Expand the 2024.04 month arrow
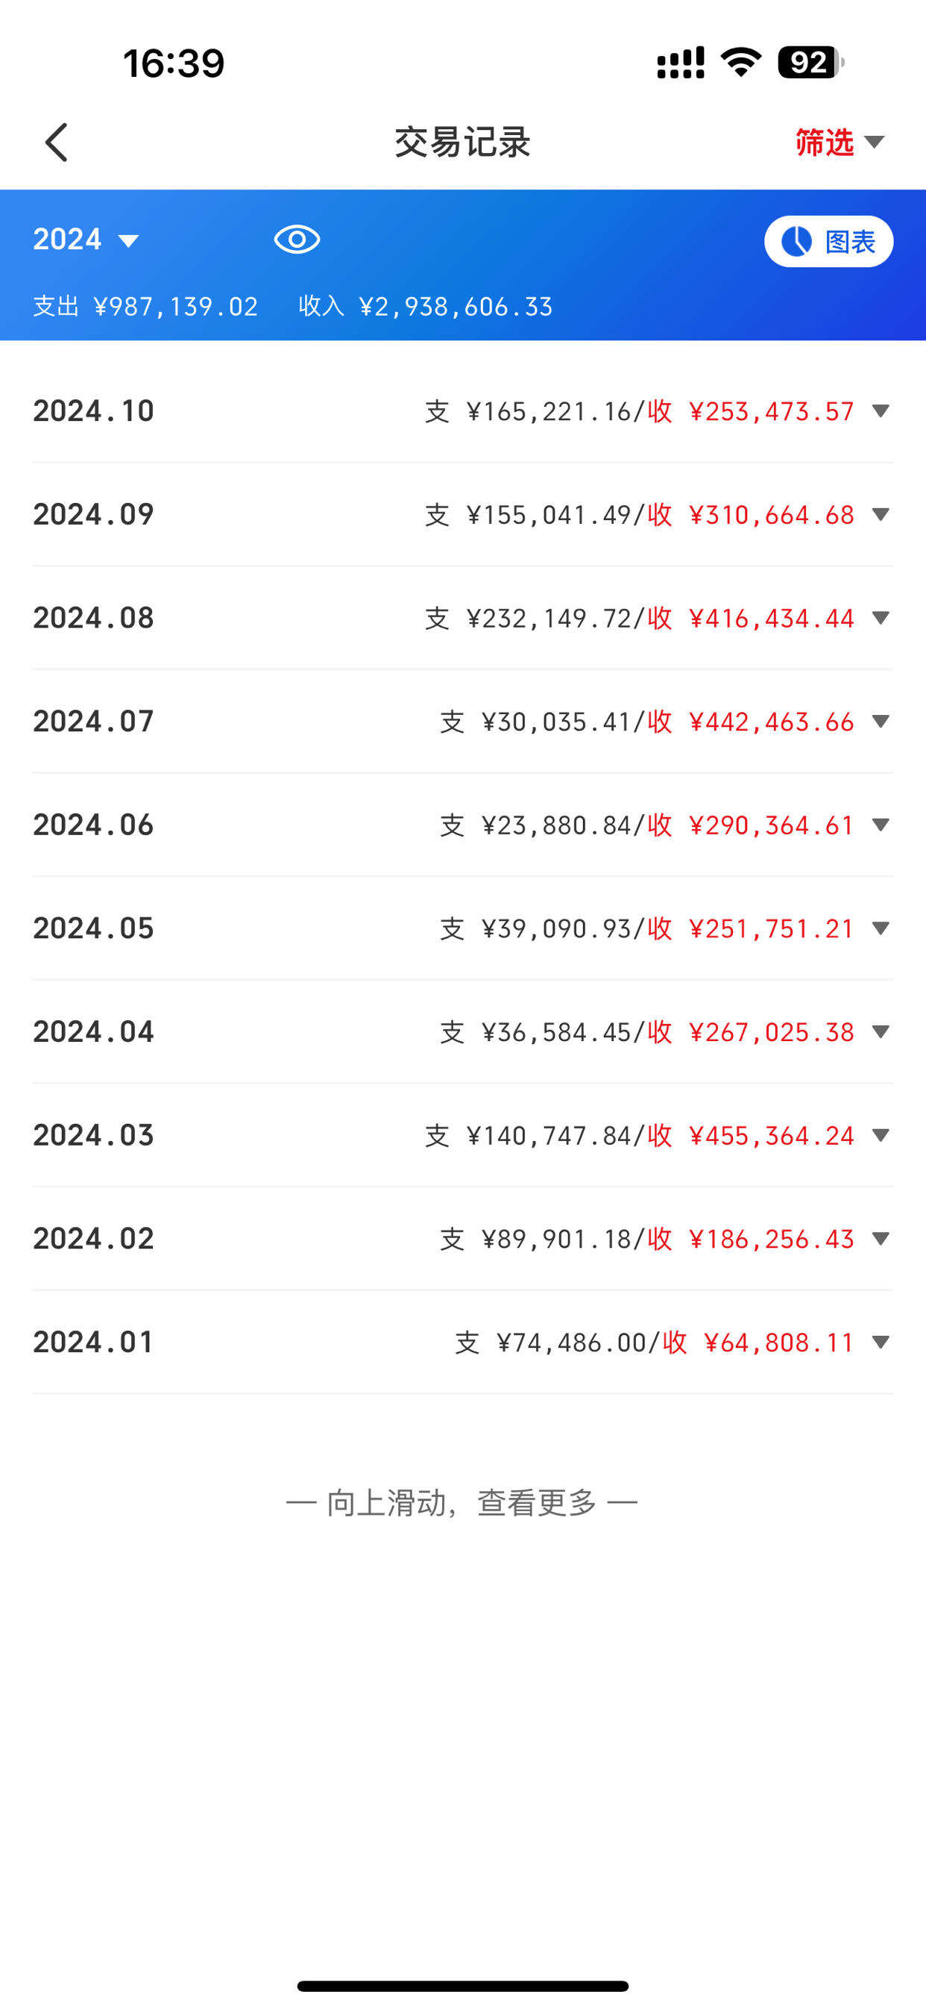The image size is (926, 2009). [881, 1032]
